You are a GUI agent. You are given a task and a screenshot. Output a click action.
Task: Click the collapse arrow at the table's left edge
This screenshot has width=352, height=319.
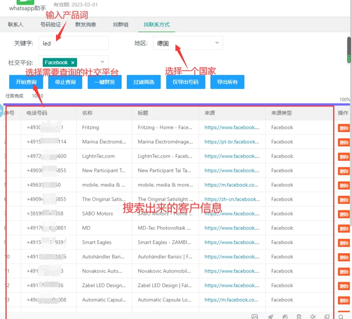click(1, 111)
